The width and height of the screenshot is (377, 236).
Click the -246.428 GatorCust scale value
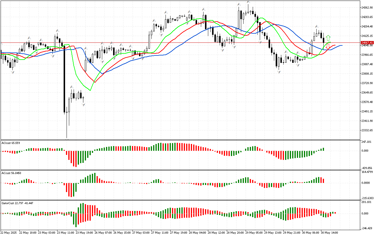(367, 228)
